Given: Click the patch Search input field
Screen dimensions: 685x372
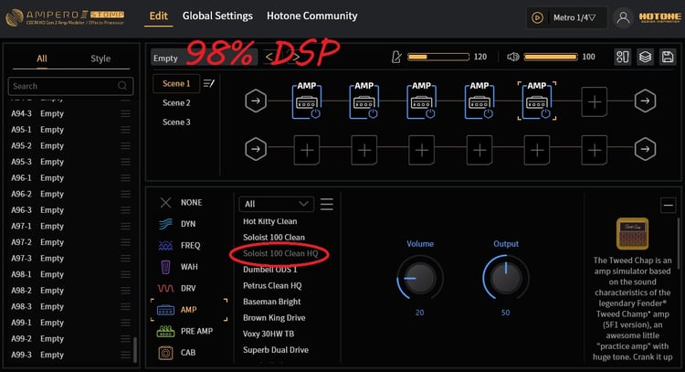Looking at the screenshot, I should 70,86.
